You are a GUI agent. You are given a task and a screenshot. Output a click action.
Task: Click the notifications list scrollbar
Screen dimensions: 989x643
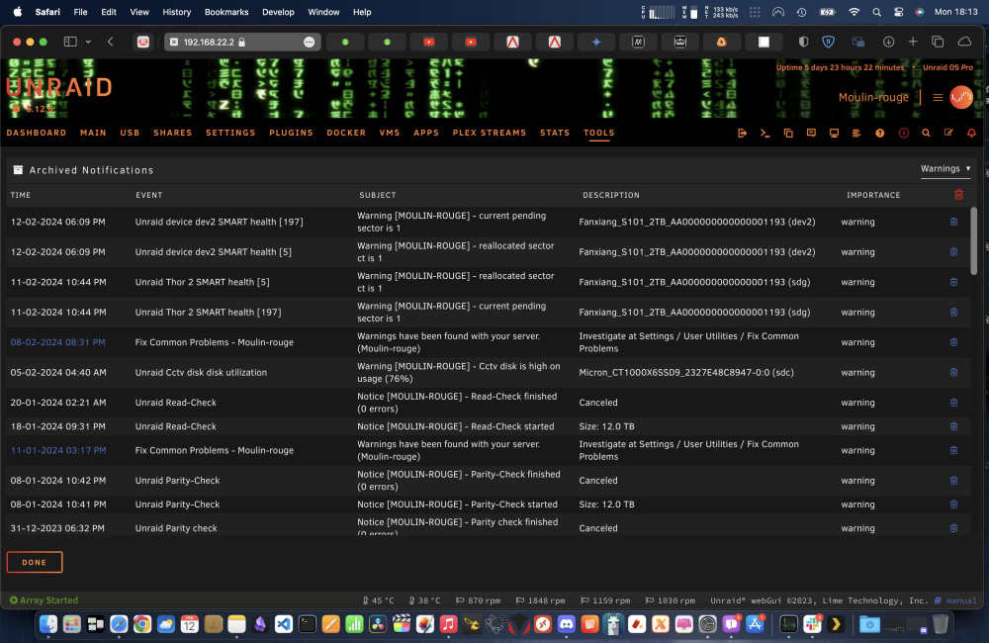point(974,241)
